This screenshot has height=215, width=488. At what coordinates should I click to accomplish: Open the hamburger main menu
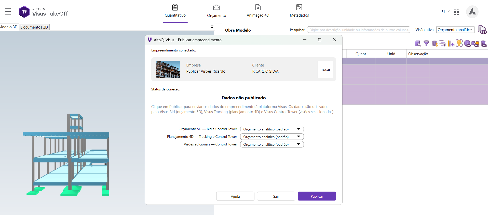click(x=8, y=11)
